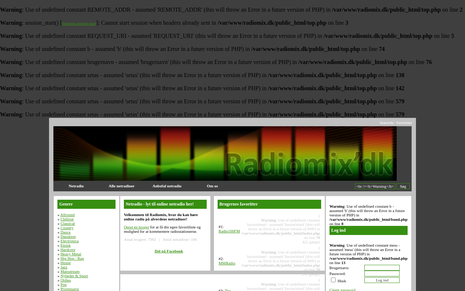Click the green Log ind panel heading
Viewport: 465px width, 291px height.
click(368, 231)
